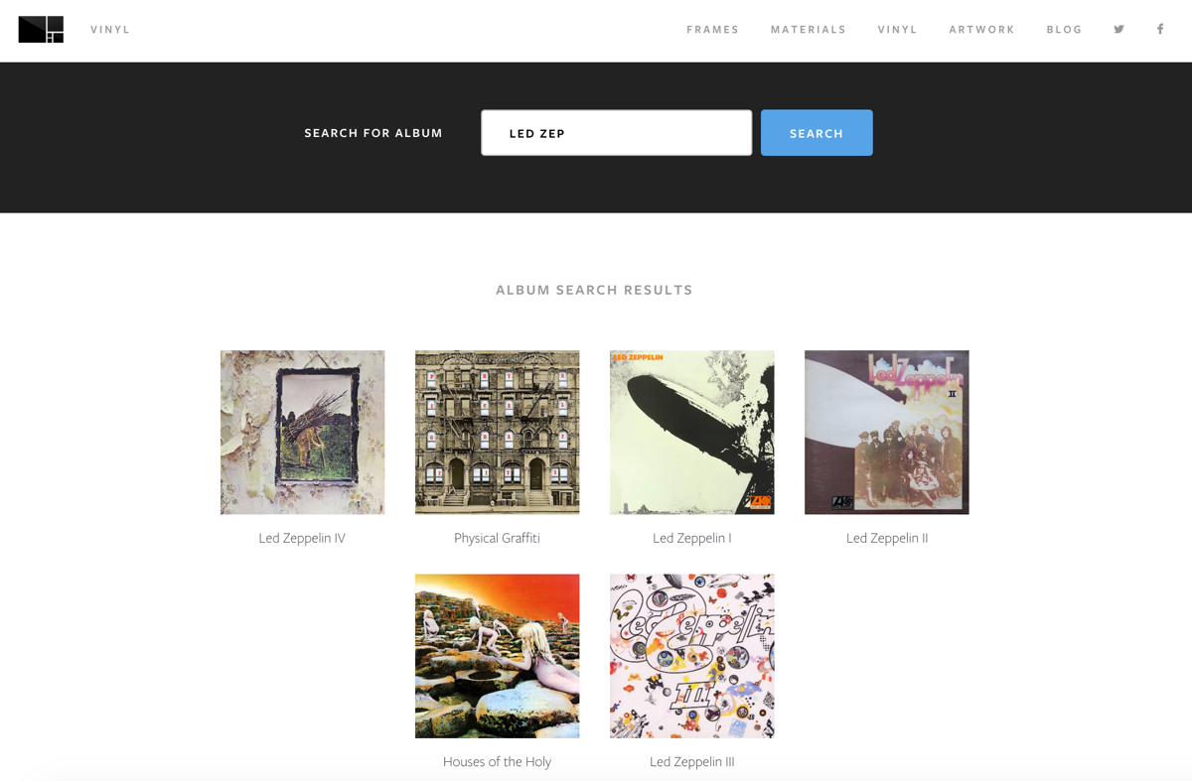Open the Facebook icon link
Image resolution: width=1192 pixels, height=781 pixels.
click(1160, 30)
